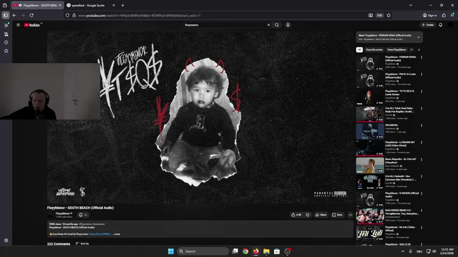Select the From FloyyMenor chip
The image size is (458, 257).
pyautogui.click(x=397, y=50)
